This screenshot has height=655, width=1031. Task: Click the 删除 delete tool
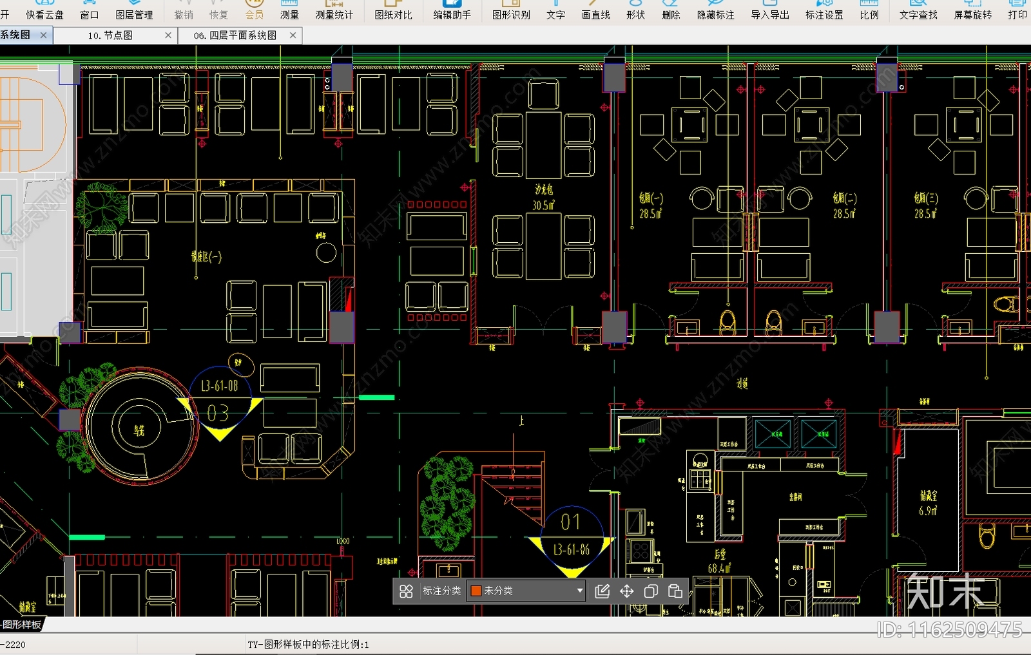[x=671, y=10]
